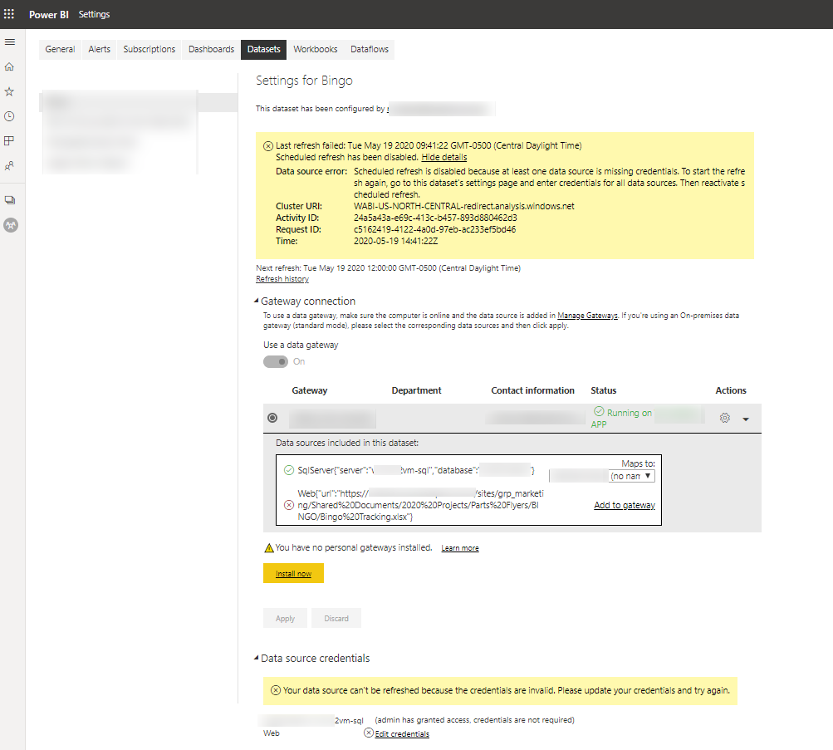The width and height of the screenshot is (833, 750).
Task: Click the Activity ID value text
Action: (x=436, y=218)
